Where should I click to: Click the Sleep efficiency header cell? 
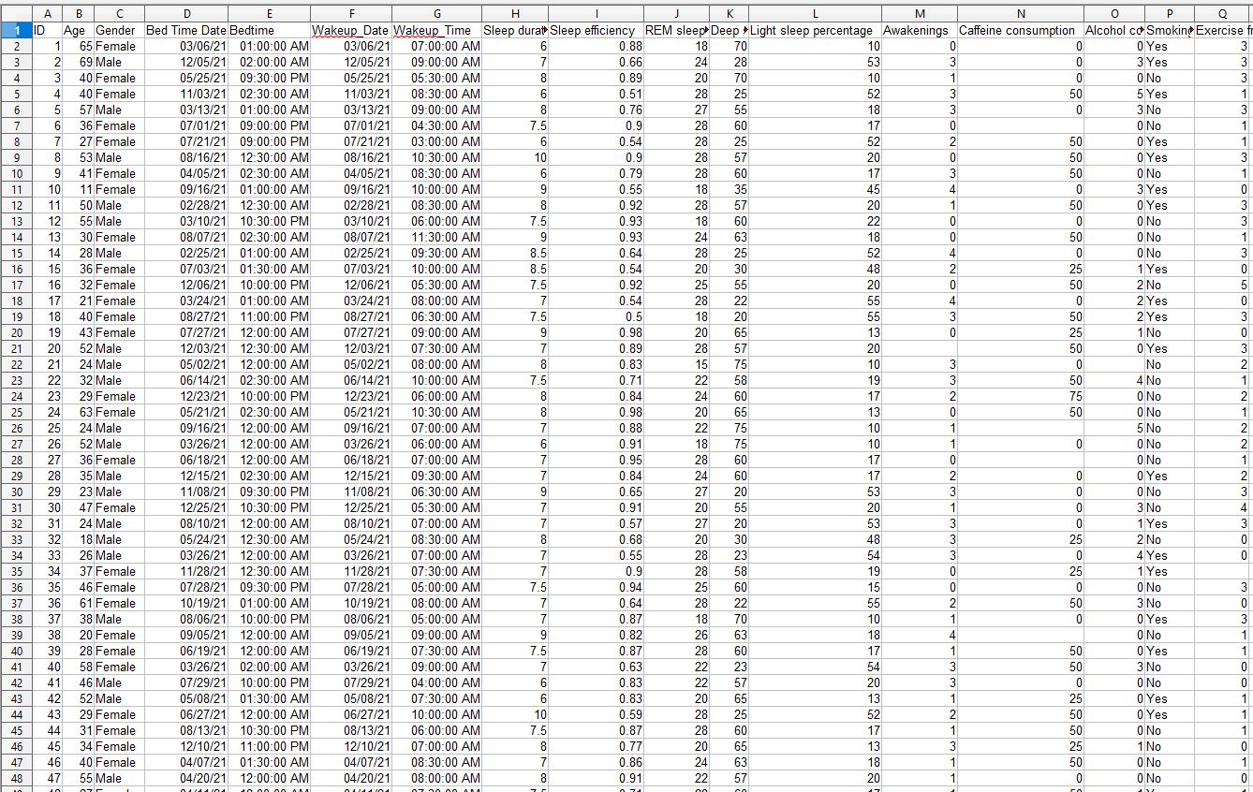point(596,30)
